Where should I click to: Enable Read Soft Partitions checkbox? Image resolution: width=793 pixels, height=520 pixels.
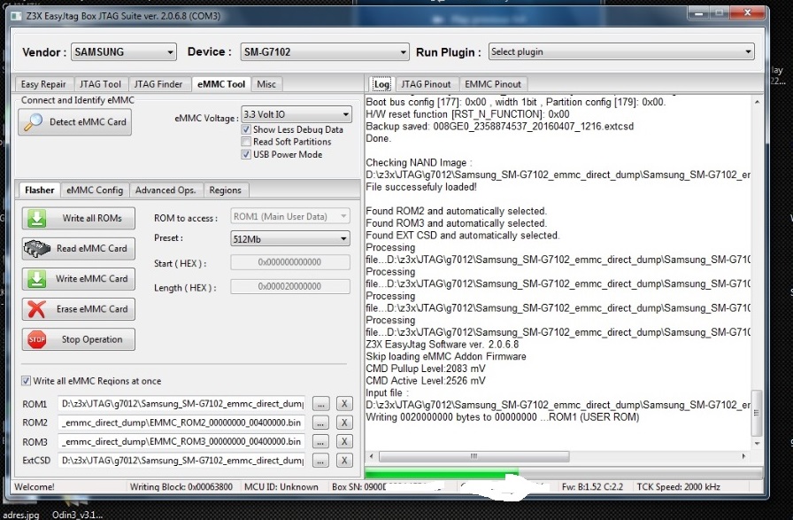pyautogui.click(x=246, y=143)
